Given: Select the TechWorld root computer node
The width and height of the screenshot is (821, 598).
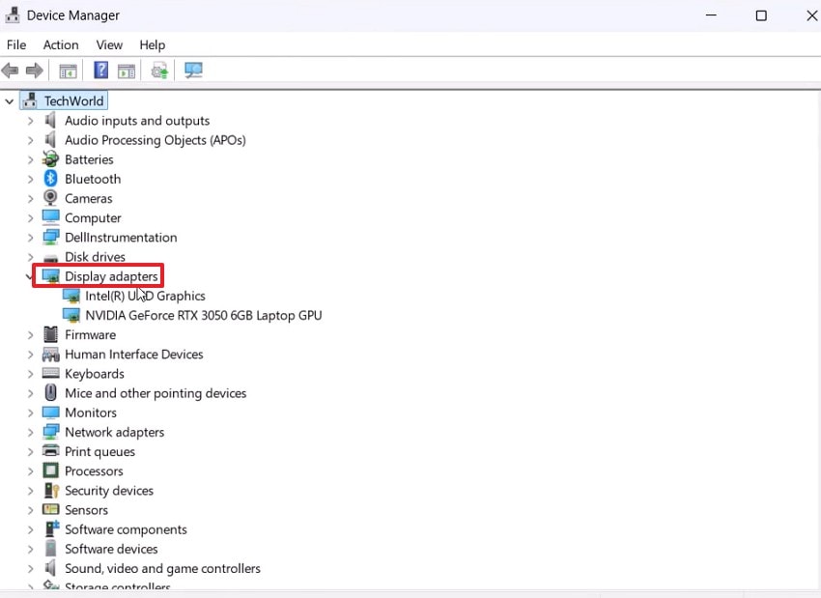Looking at the screenshot, I should 72,100.
